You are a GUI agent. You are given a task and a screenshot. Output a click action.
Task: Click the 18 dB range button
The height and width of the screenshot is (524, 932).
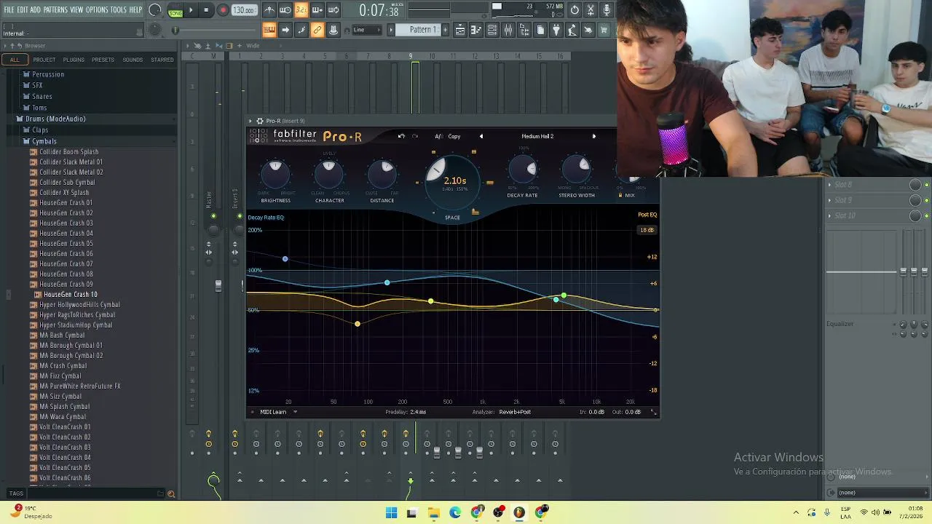(647, 230)
